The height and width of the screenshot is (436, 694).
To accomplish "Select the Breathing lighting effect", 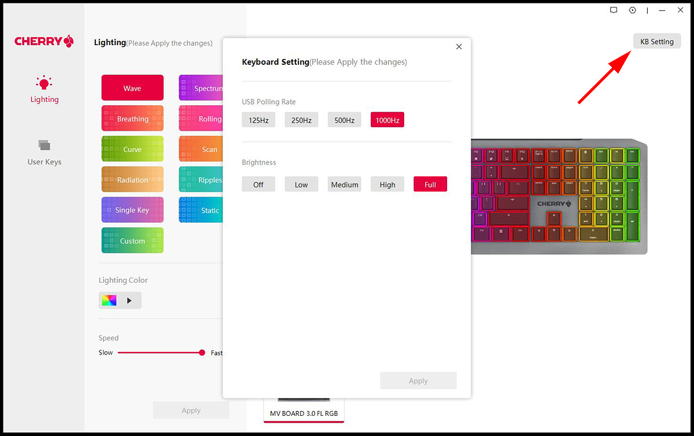I will (x=132, y=119).
